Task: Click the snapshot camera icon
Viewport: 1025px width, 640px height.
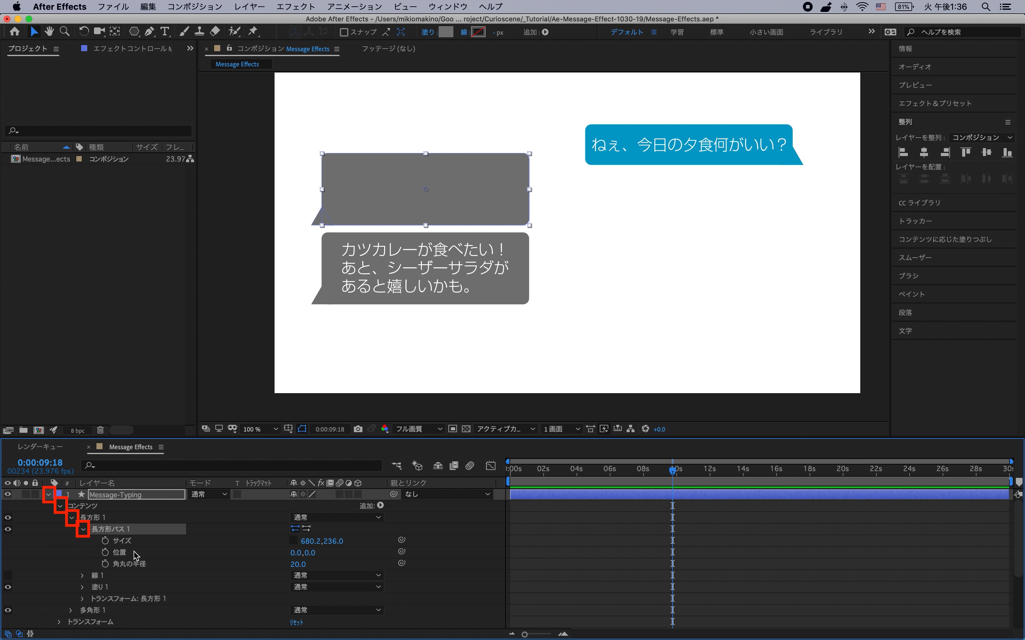Action: click(358, 429)
